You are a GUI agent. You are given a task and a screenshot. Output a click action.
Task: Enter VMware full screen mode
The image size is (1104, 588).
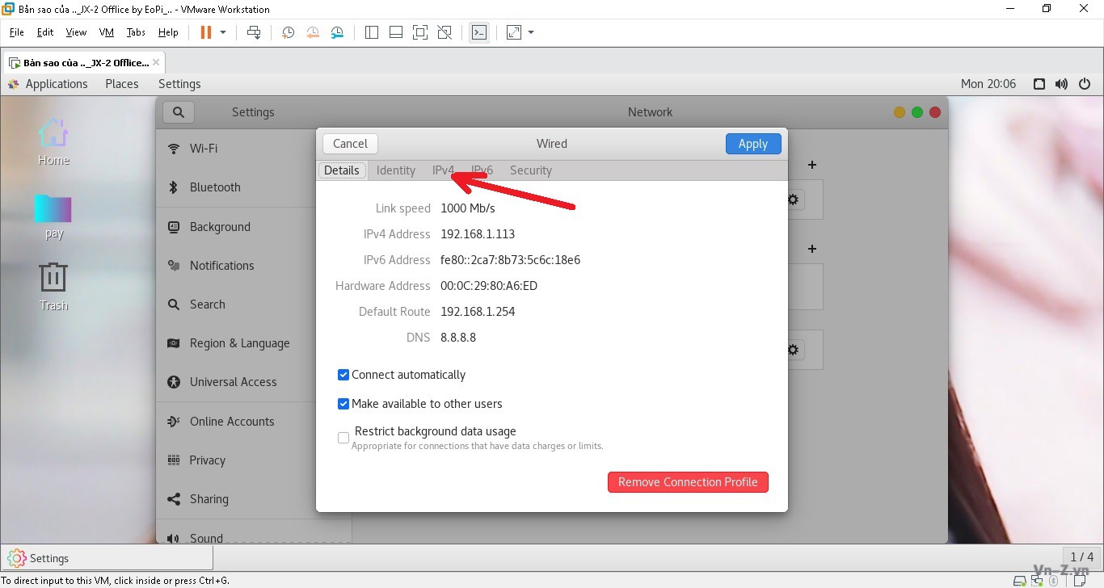420,32
